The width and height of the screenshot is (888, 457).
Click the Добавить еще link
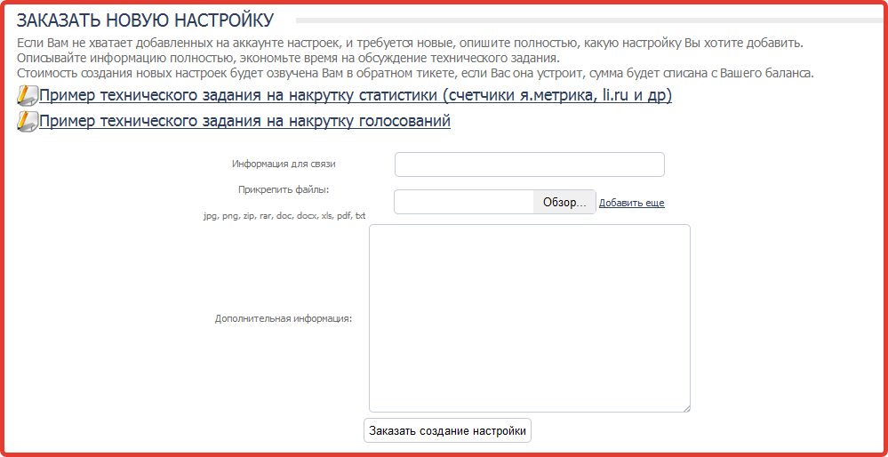pos(631,203)
